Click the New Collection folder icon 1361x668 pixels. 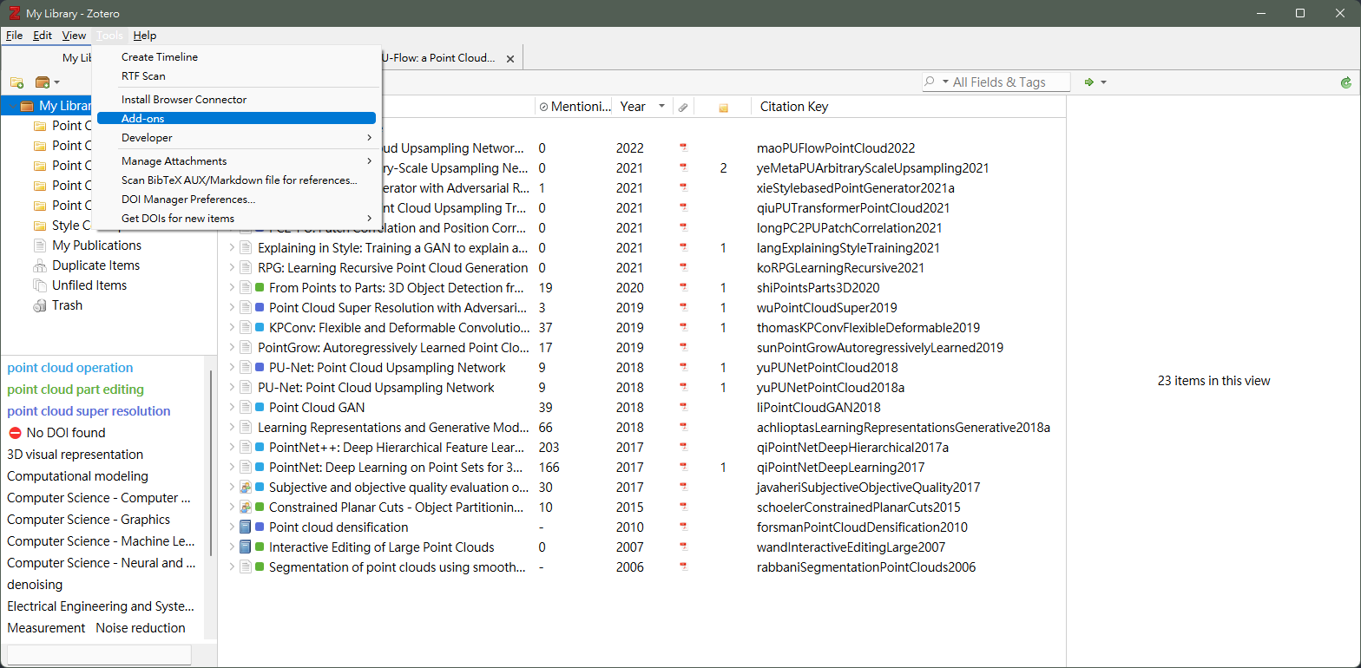[16, 82]
